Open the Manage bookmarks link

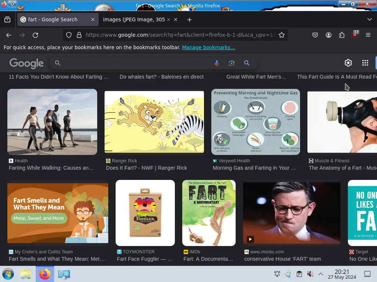(x=208, y=47)
